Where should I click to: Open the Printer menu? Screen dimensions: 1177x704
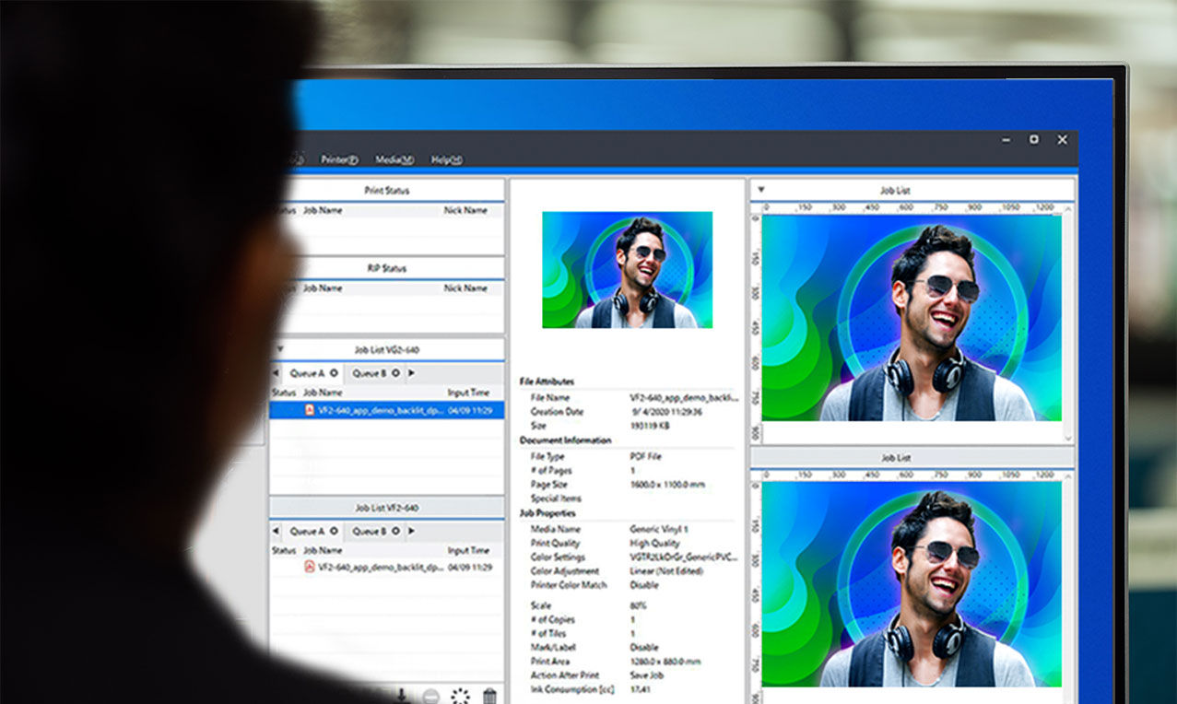pyautogui.click(x=338, y=159)
